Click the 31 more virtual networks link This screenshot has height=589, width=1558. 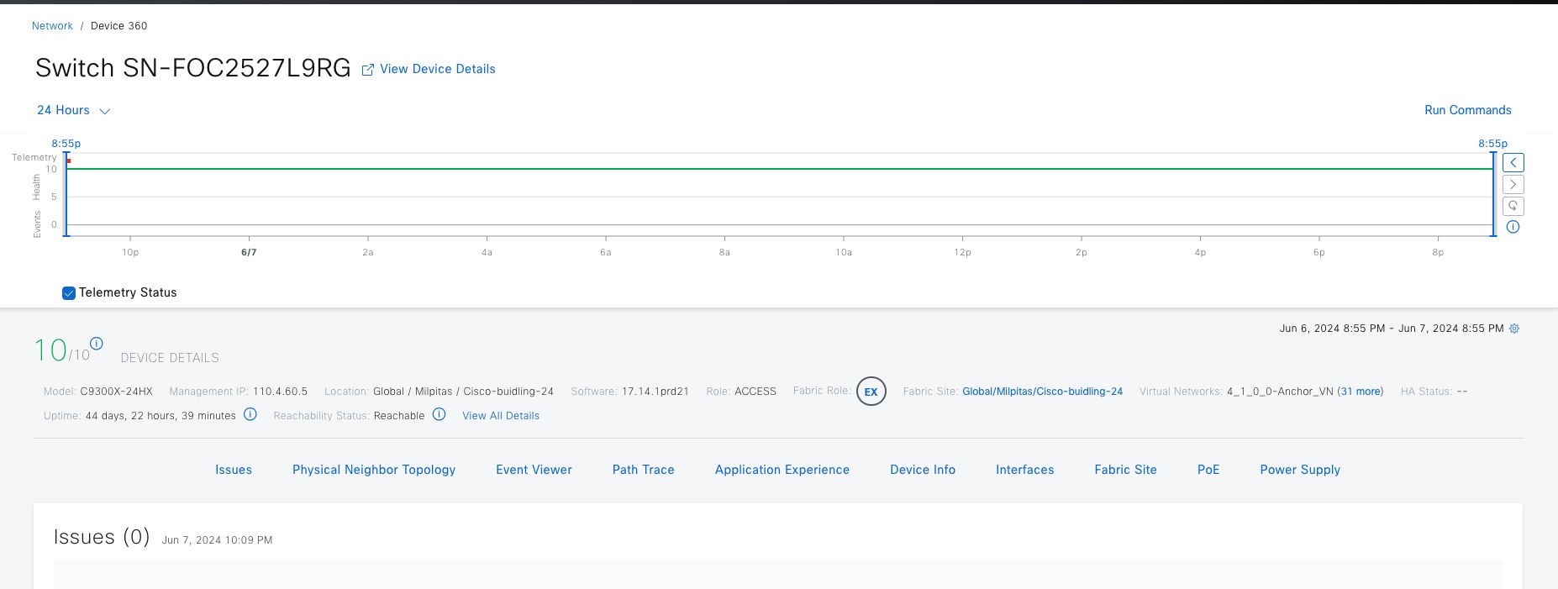pyautogui.click(x=1360, y=392)
